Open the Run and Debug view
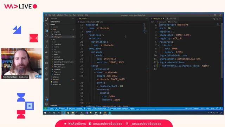This screenshot has width=225, height=127. click(46, 36)
